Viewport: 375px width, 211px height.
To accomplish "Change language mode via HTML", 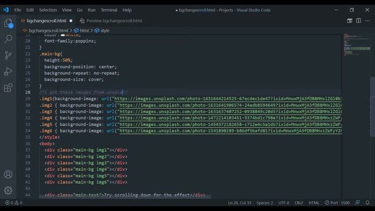I will [313, 203].
